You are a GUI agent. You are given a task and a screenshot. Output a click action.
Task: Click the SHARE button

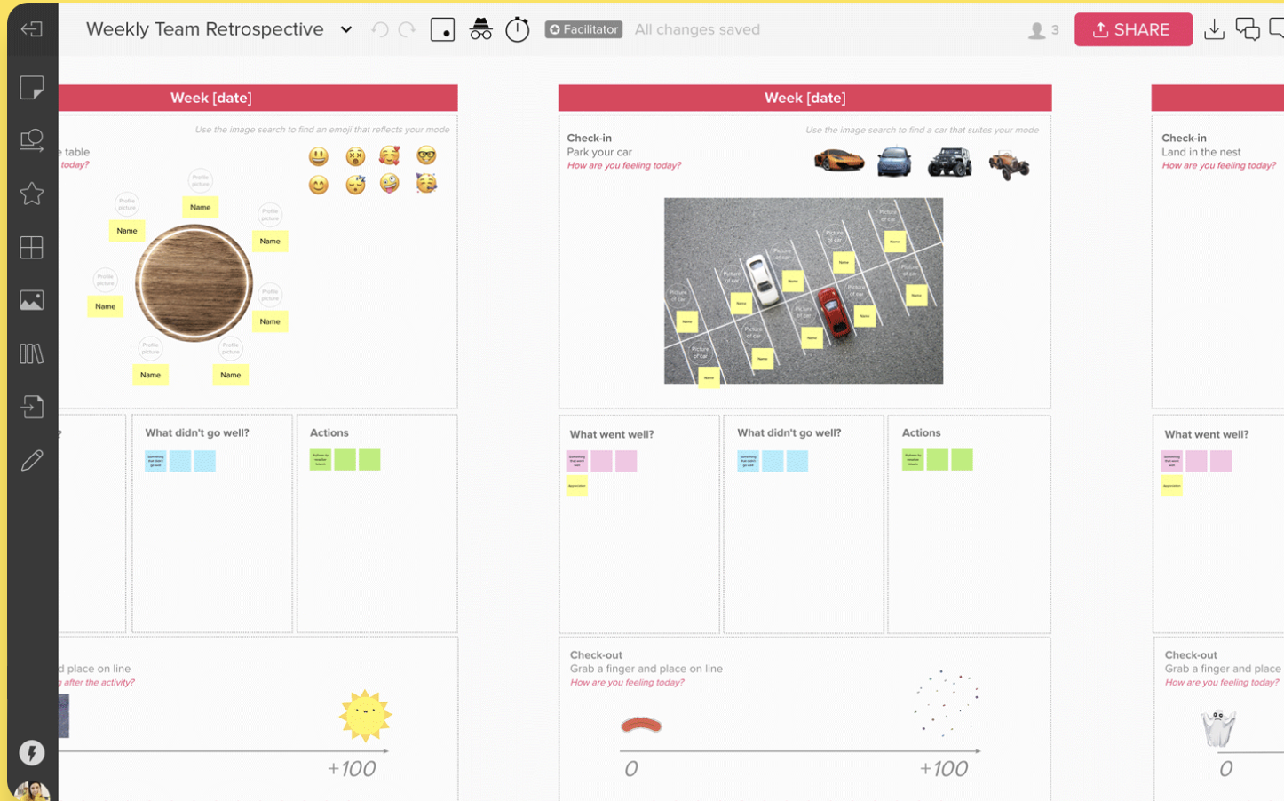click(x=1132, y=29)
